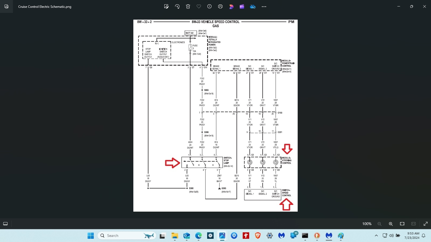
Task: Print the schematic using the printer icon
Action: pos(220,6)
